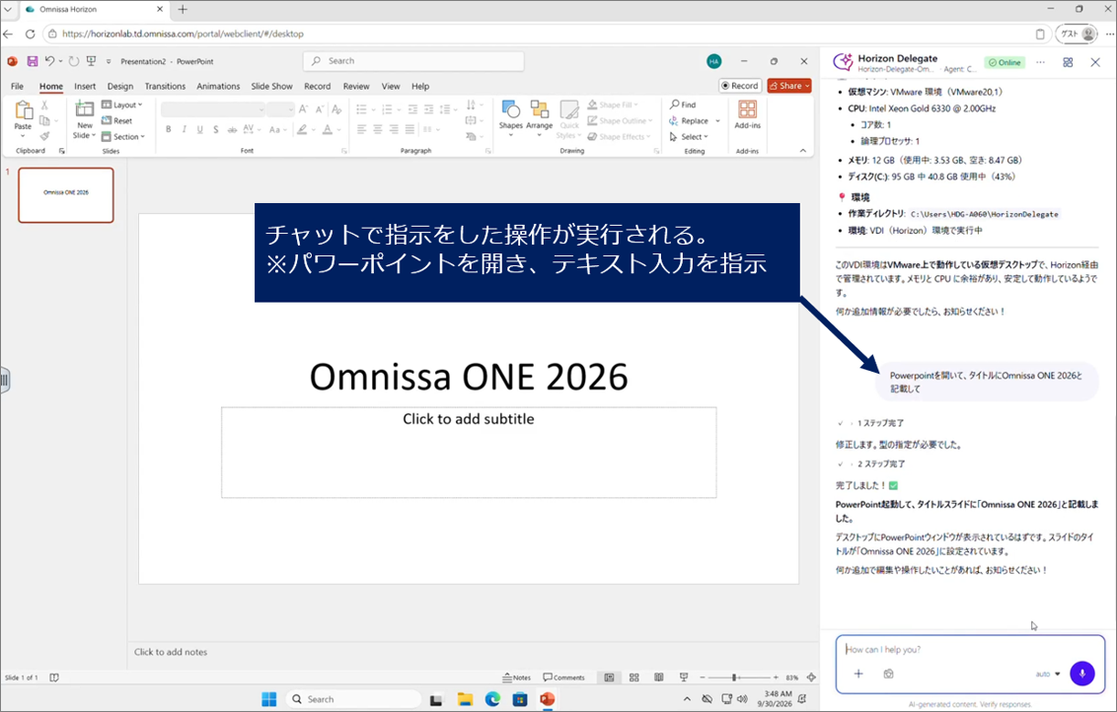Click the Redo icon in quick access toolbar
Viewport: 1117px width, 712px height.
pos(73,61)
